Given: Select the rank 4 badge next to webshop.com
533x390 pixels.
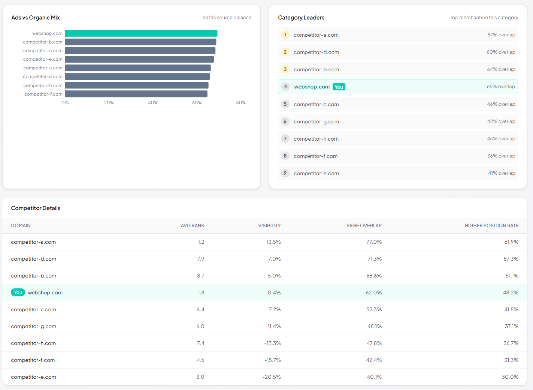Looking at the screenshot, I should point(285,86).
